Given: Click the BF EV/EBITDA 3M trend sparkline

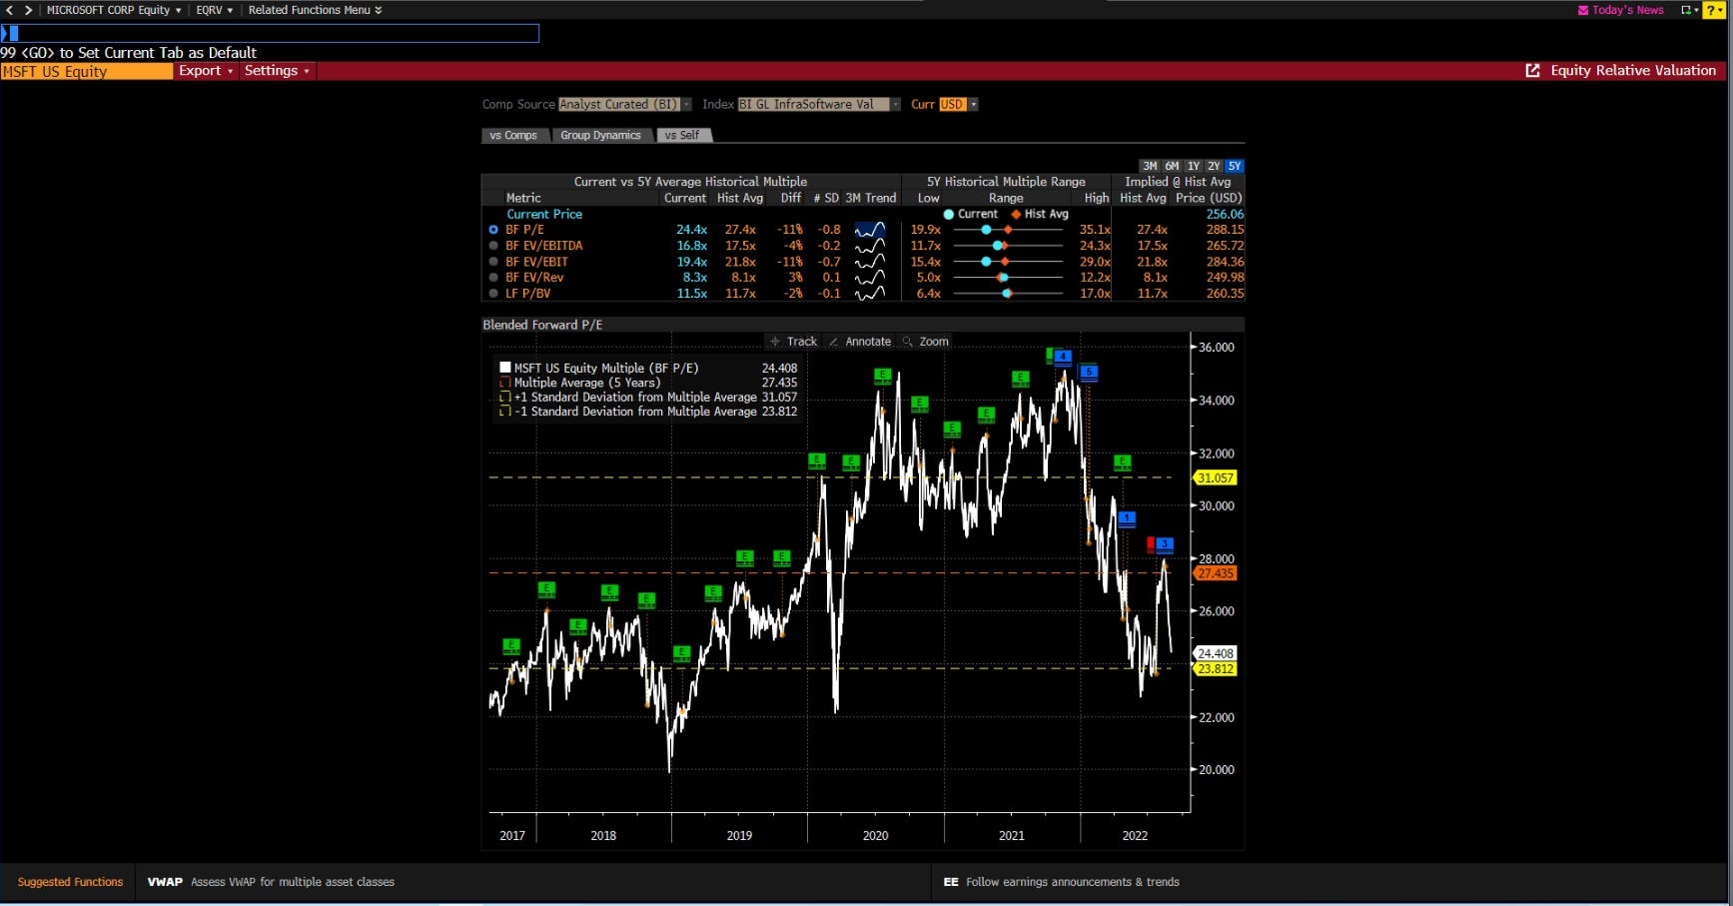Looking at the screenshot, I should [870, 246].
